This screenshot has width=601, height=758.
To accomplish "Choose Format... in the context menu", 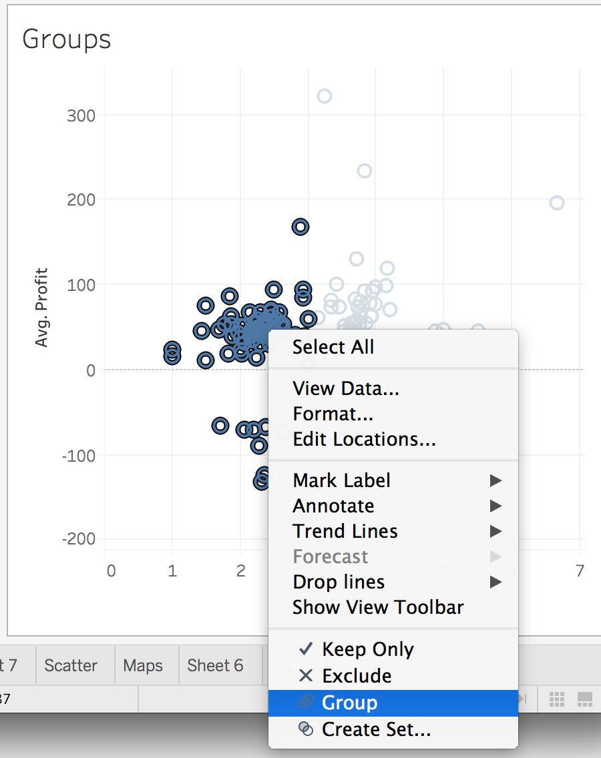I will [333, 414].
